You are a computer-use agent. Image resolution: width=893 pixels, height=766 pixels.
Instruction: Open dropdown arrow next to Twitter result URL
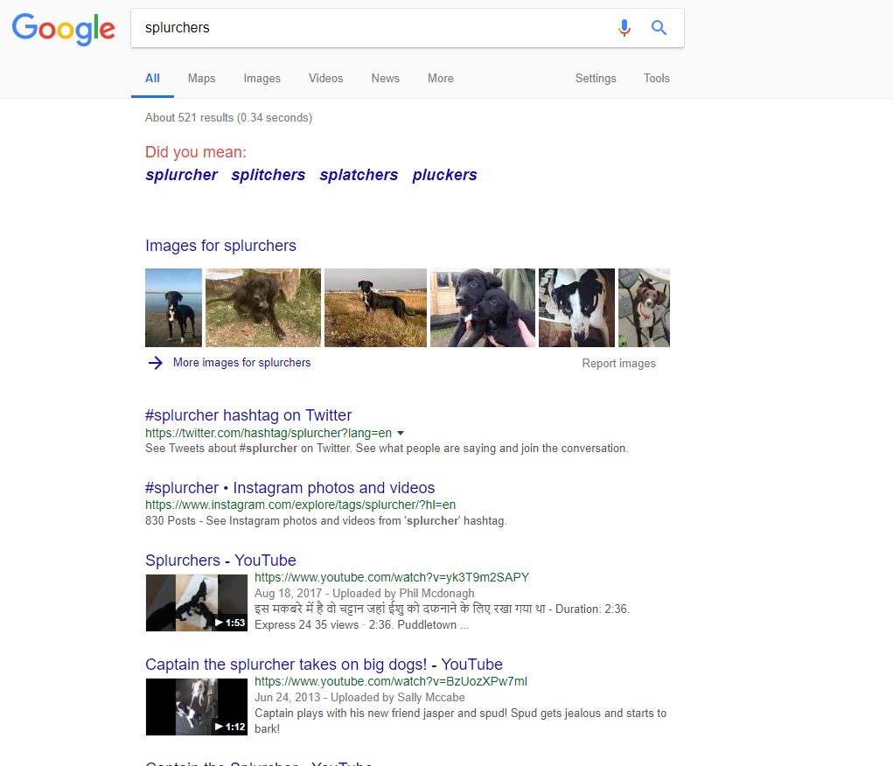tap(401, 433)
